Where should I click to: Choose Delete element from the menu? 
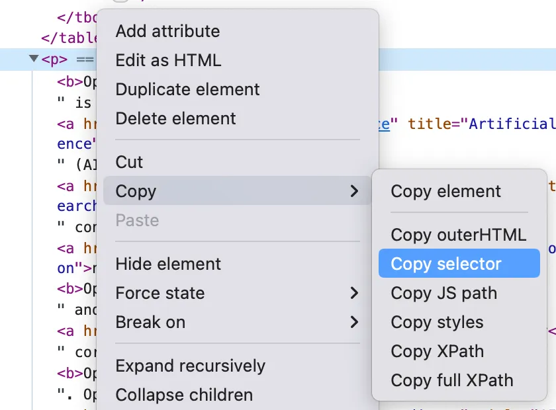175,118
